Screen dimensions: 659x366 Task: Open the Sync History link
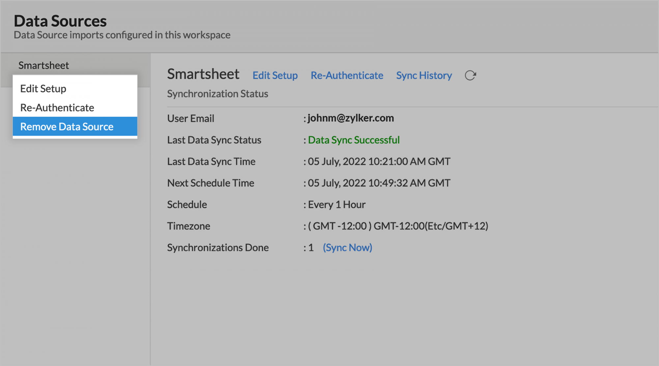(x=424, y=75)
